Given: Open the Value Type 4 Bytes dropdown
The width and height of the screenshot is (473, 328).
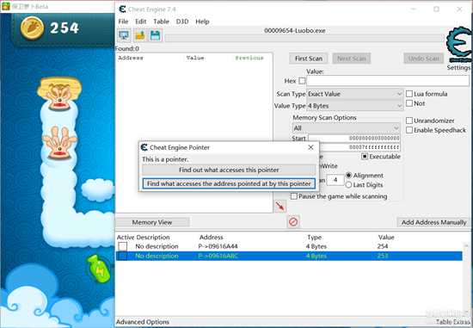Looking at the screenshot, I should coord(354,106).
